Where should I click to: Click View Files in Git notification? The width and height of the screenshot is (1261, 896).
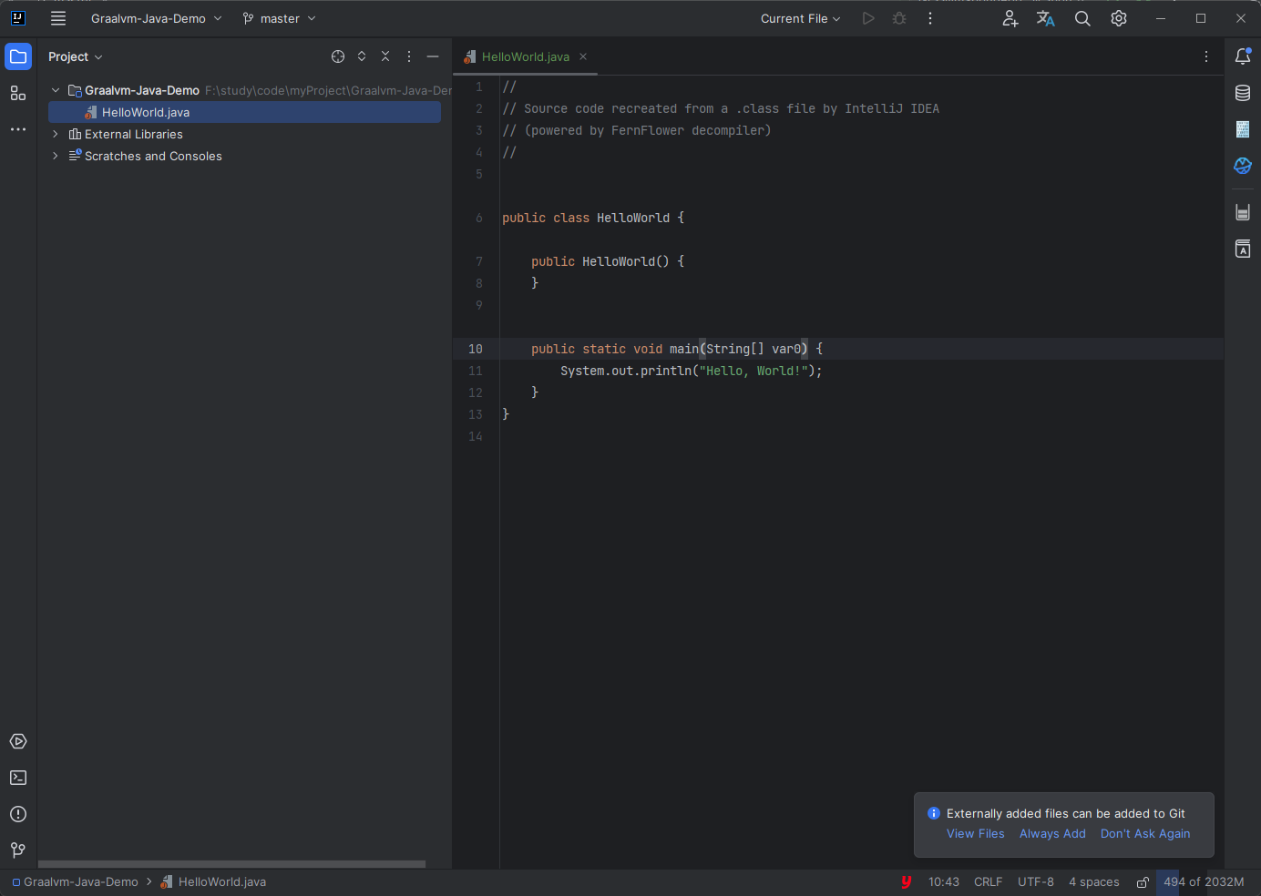(975, 834)
